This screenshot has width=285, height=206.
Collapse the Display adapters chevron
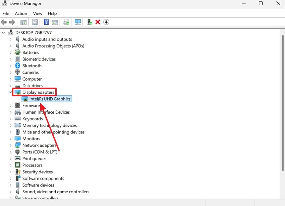(x=10, y=92)
